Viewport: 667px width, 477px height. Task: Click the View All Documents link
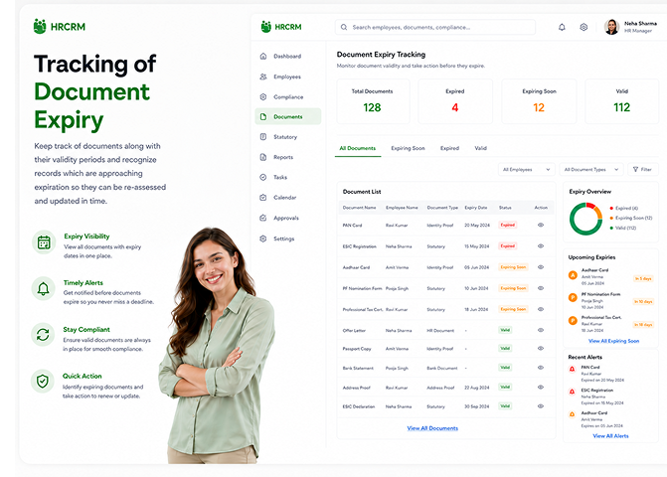(x=432, y=428)
